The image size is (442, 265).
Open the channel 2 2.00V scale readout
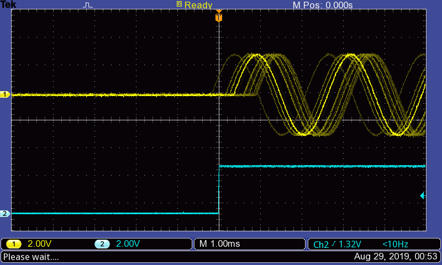point(129,244)
